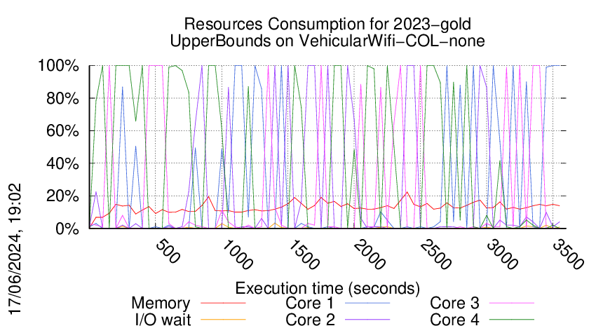Click the 20% y-axis label

(x=62, y=196)
